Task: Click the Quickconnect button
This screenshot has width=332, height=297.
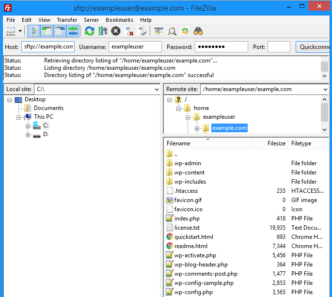Action: [314, 47]
